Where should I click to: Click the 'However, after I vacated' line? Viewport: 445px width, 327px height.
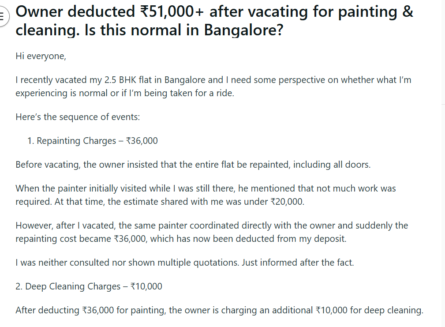[x=212, y=226]
